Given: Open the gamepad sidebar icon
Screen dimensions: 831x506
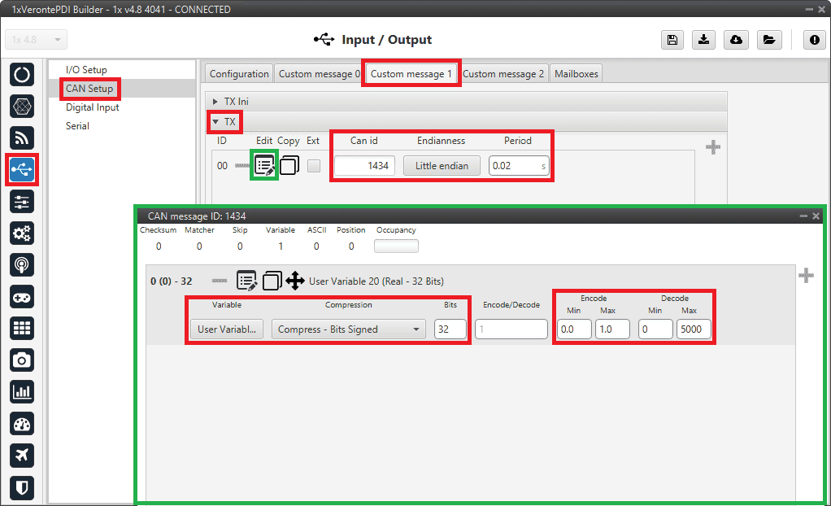Looking at the screenshot, I should [x=22, y=296].
